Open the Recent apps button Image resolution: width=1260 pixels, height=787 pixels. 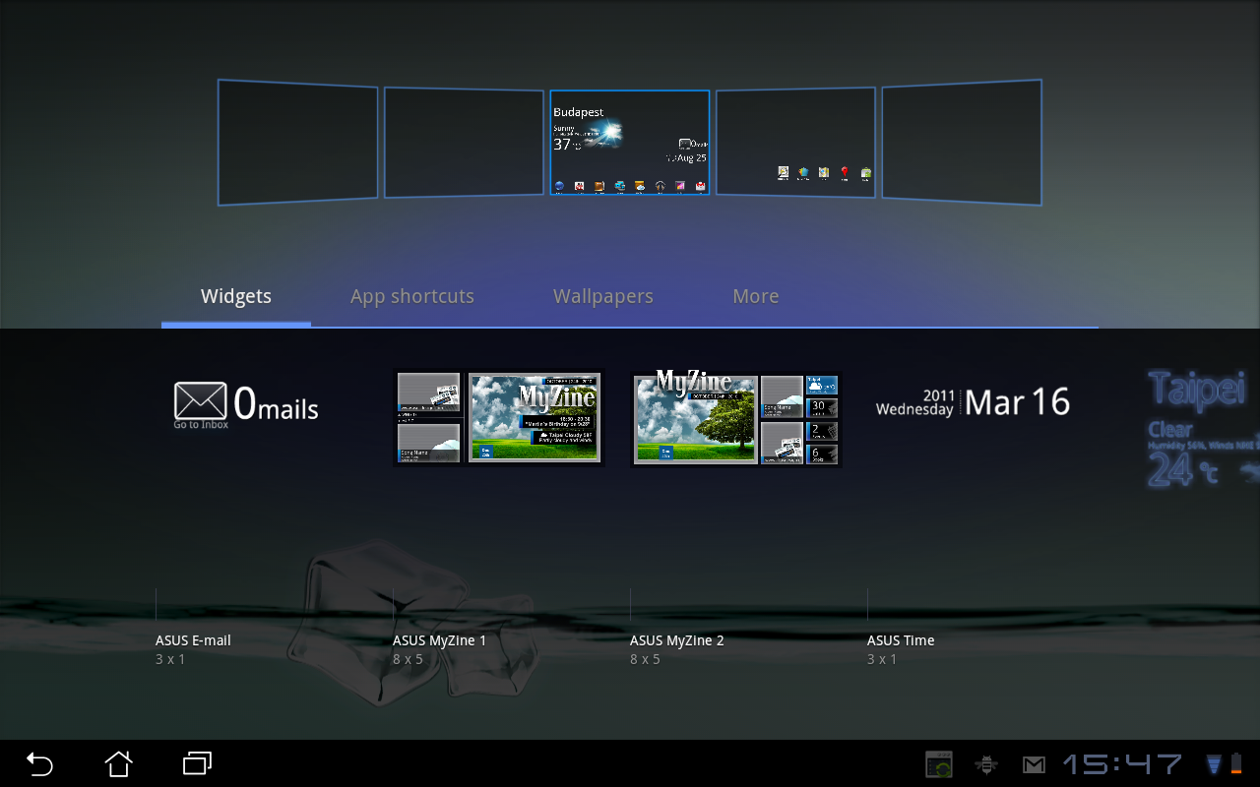197,763
